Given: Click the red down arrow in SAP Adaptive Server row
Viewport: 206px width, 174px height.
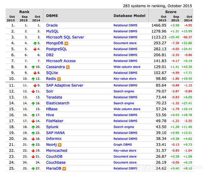Looking at the screenshot, I should coord(35,85).
